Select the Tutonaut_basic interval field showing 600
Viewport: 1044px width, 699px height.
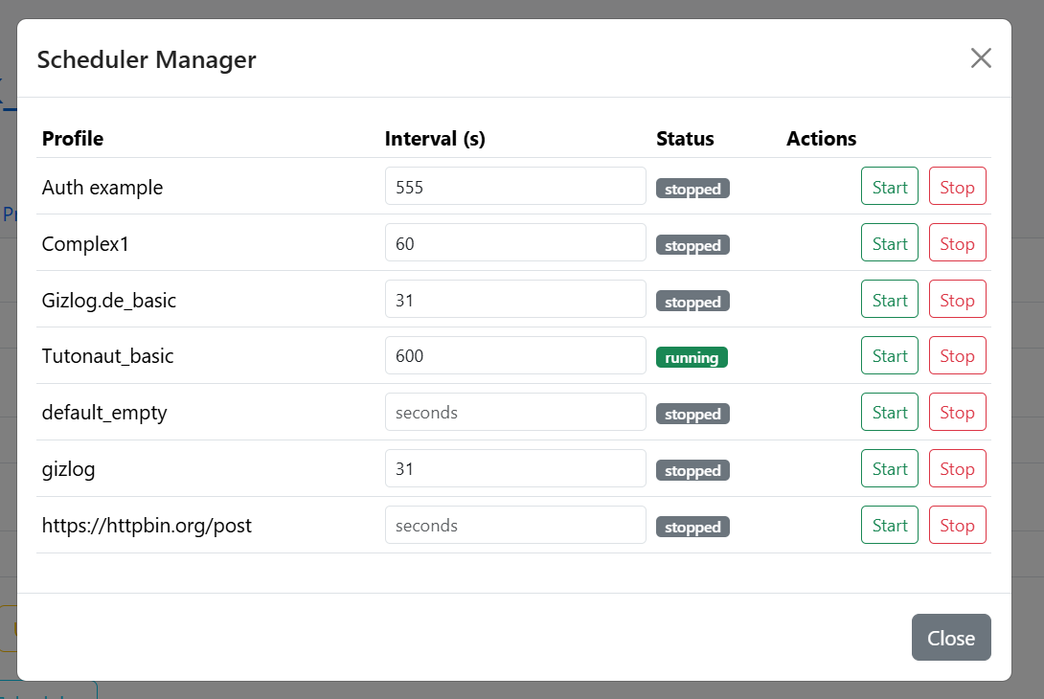pyautogui.click(x=514, y=356)
